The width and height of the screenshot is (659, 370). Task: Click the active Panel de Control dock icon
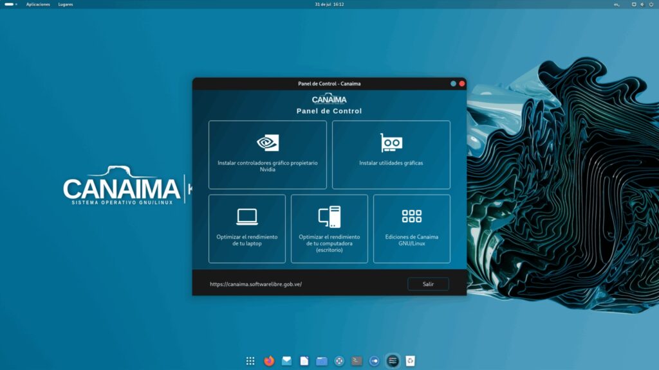393,361
